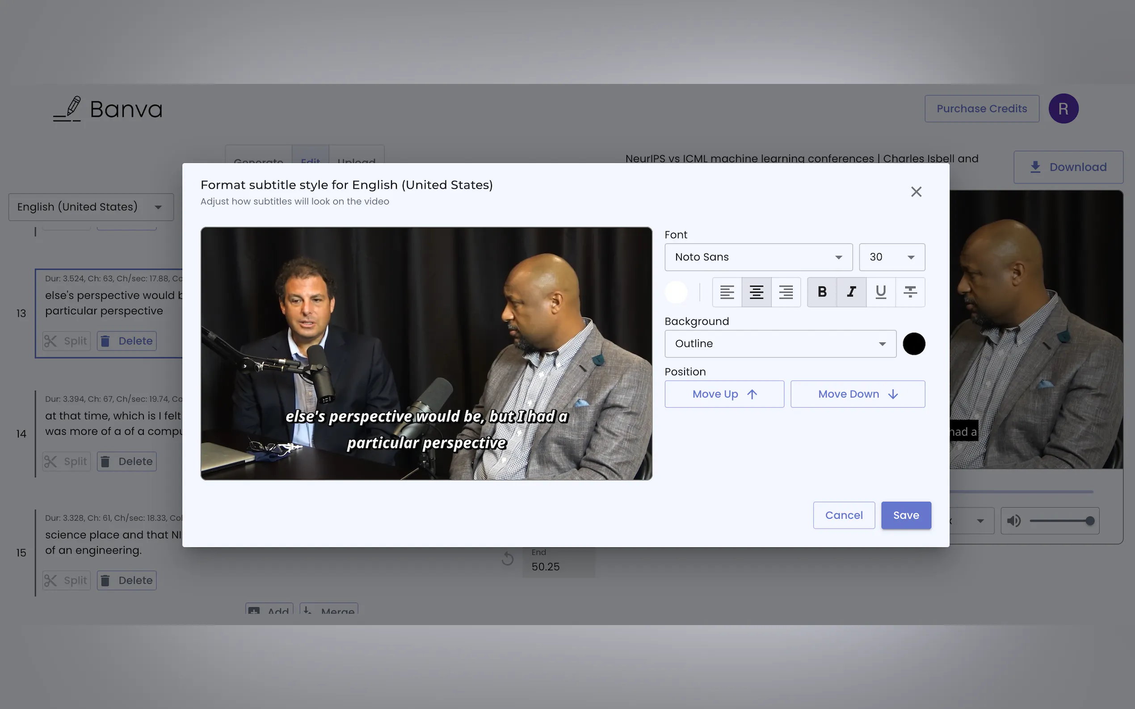
Task: Pick the white font color swatch
Action: pyautogui.click(x=676, y=292)
